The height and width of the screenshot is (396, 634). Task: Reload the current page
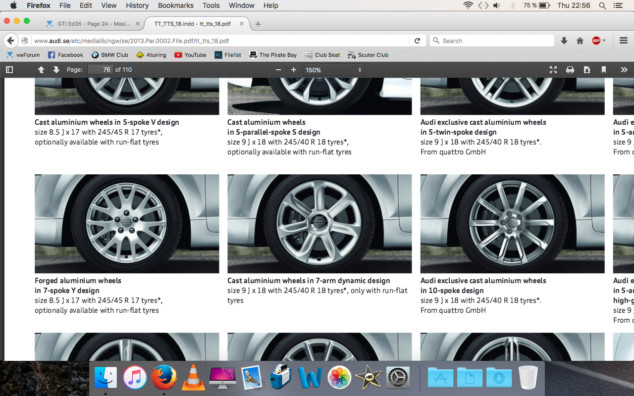tap(417, 41)
